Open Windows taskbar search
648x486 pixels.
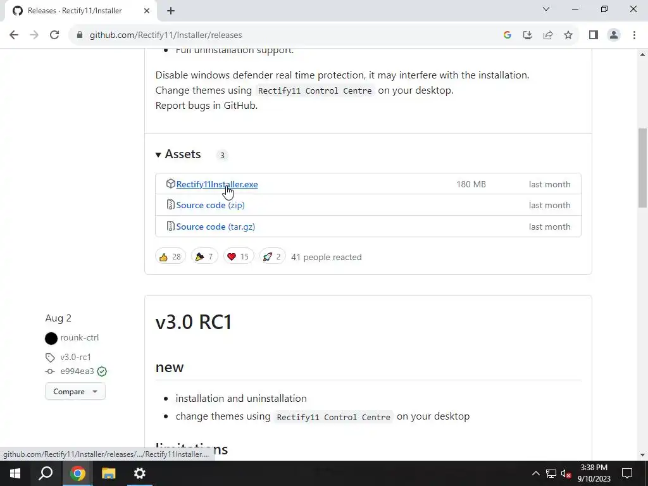pyautogui.click(x=46, y=473)
